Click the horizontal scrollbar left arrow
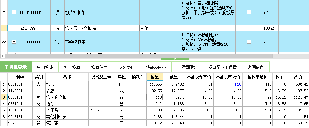 (x=3, y=56)
